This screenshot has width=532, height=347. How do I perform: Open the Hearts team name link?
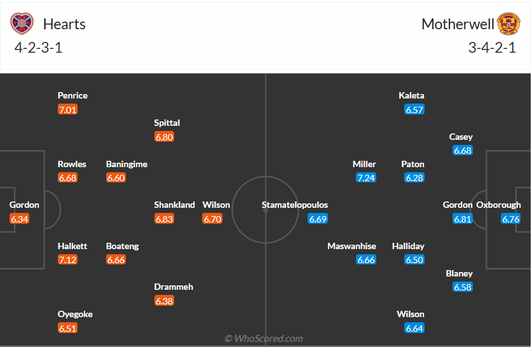click(64, 24)
